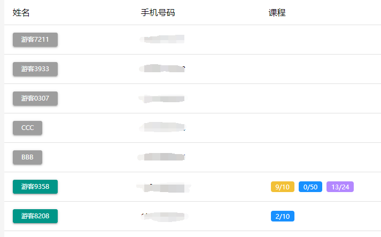Click the phone number in 游客9358 row
Screen dimensions: 381x237
point(163,187)
